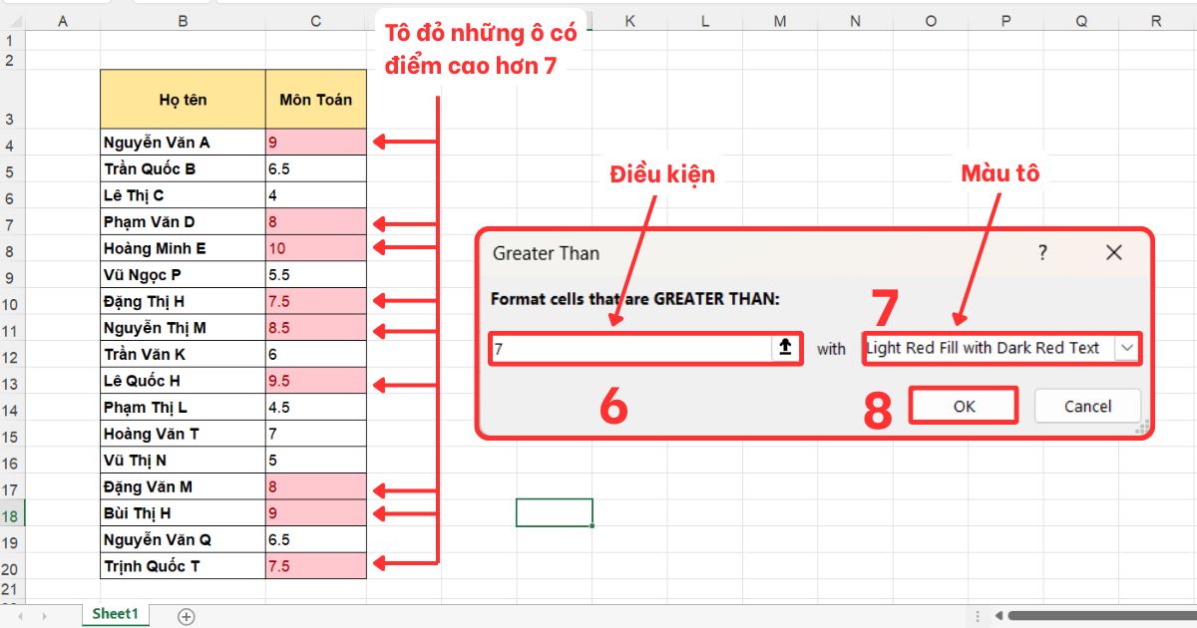Select row 18 header

tap(11, 515)
